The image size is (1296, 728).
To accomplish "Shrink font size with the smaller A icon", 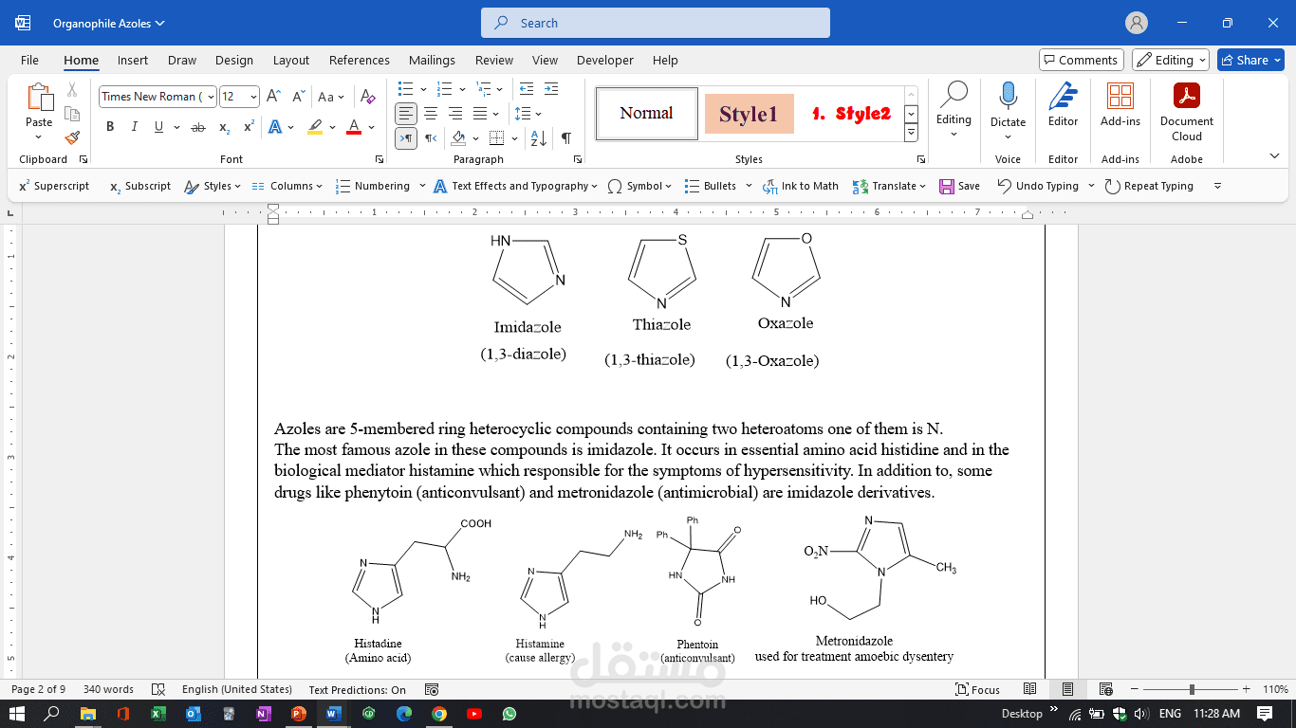I will [x=298, y=97].
